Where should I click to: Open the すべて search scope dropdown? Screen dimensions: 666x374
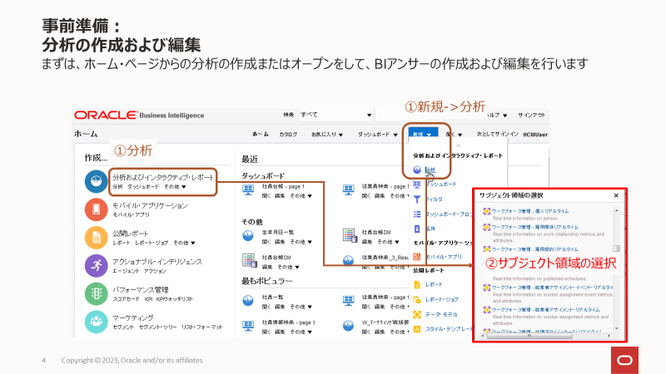[335, 115]
